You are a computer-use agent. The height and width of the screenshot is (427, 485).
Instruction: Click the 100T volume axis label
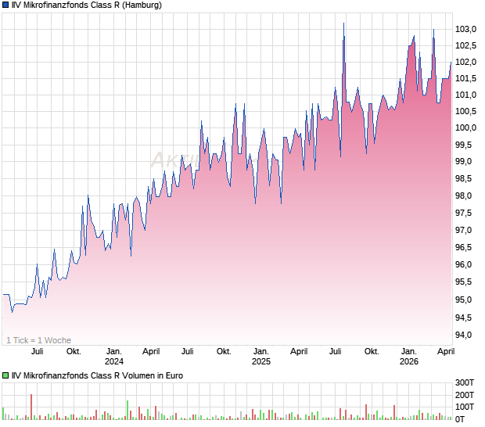465,407
